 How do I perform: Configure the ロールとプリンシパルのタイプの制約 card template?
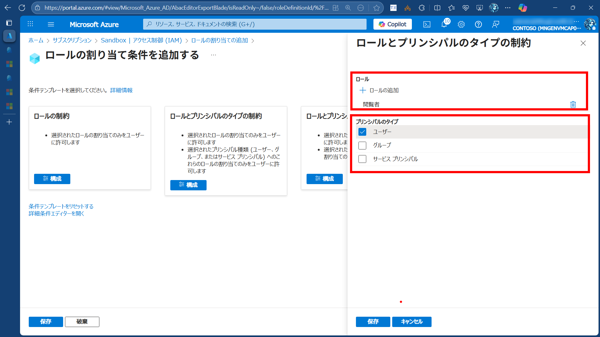[x=188, y=185]
